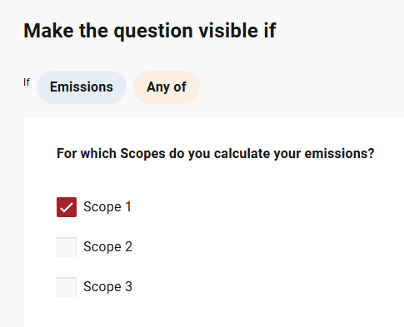This screenshot has width=404, height=327.
Task: Click the word 'Make' in the heading
Action: pyautogui.click(x=48, y=31)
